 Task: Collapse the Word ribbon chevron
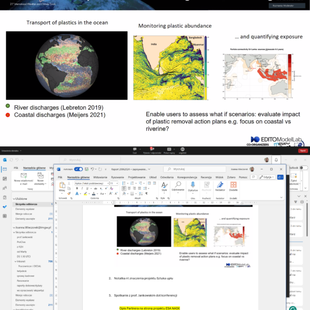(282, 197)
